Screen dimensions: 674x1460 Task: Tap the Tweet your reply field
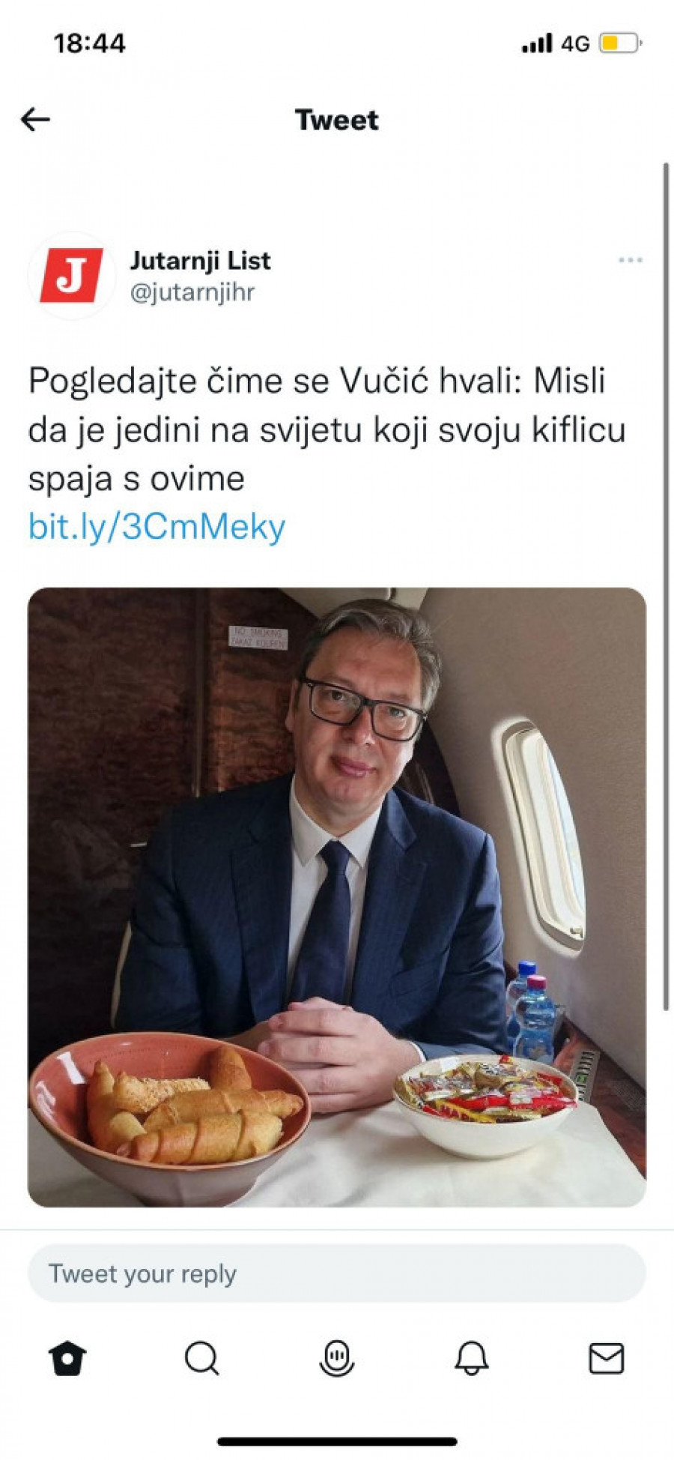click(x=337, y=1273)
